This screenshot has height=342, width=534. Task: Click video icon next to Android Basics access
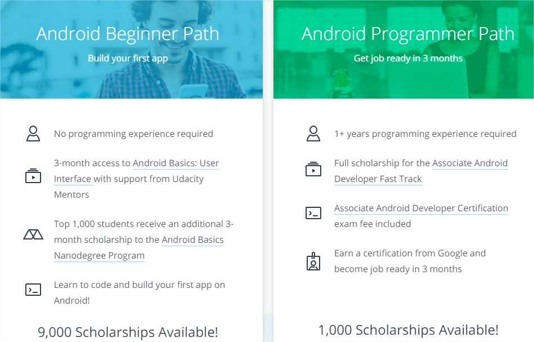(33, 176)
